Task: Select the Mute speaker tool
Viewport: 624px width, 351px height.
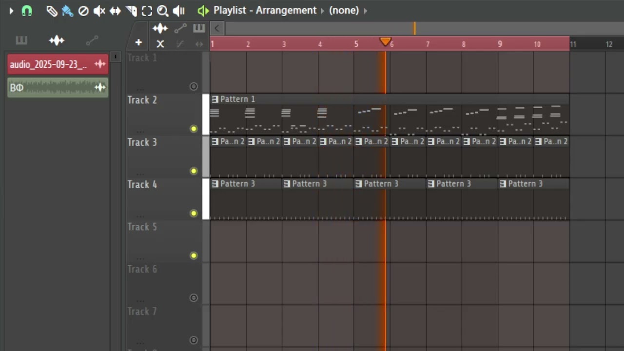Action: tap(99, 11)
